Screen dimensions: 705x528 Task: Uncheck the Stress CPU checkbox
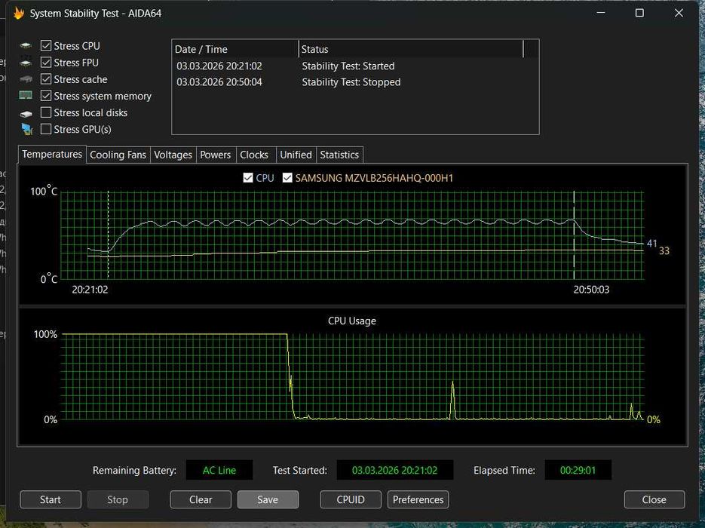pos(47,46)
